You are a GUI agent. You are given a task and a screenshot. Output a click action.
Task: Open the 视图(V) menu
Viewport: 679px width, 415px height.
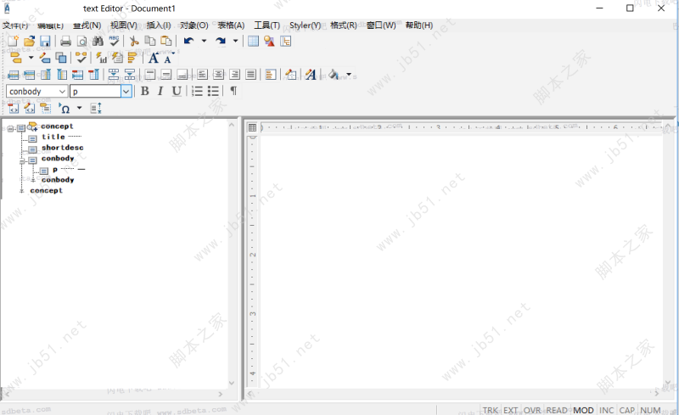[x=124, y=25]
